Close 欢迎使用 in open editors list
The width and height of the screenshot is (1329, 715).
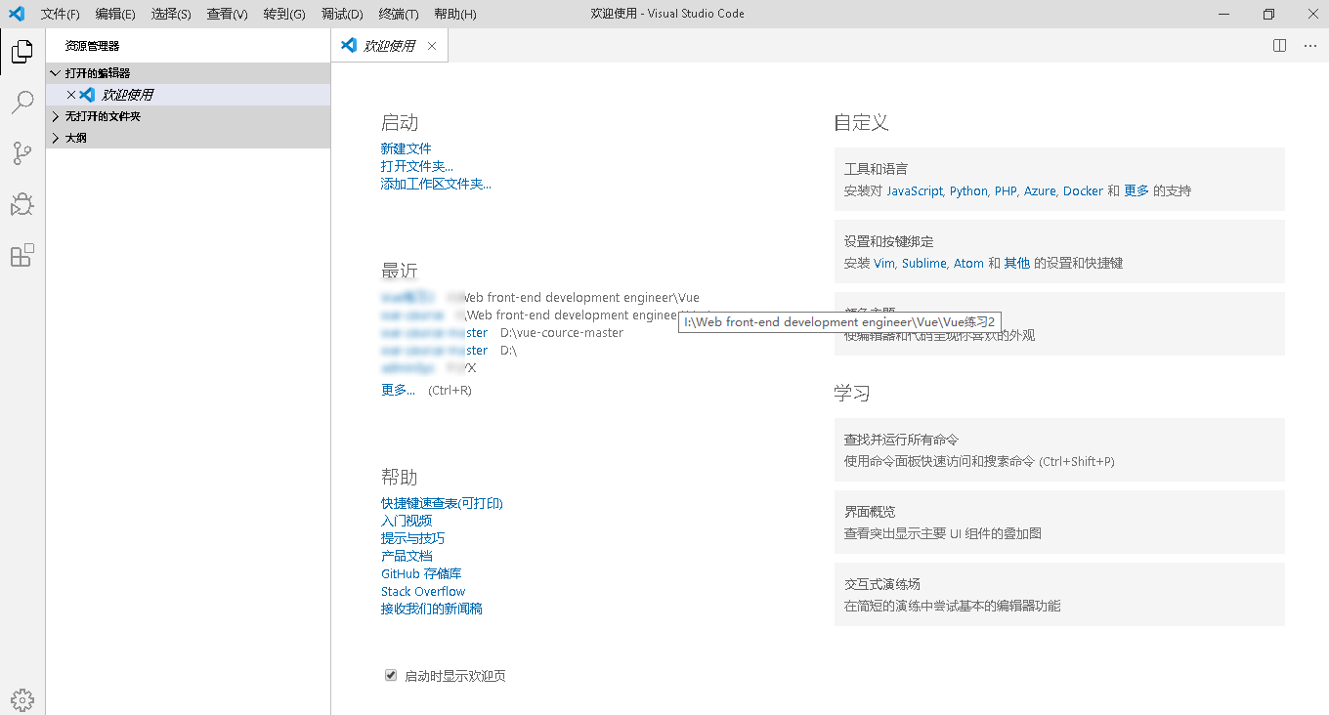pyautogui.click(x=71, y=95)
